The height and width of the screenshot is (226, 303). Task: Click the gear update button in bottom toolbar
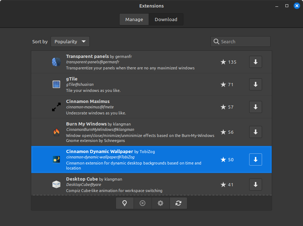coord(160,203)
